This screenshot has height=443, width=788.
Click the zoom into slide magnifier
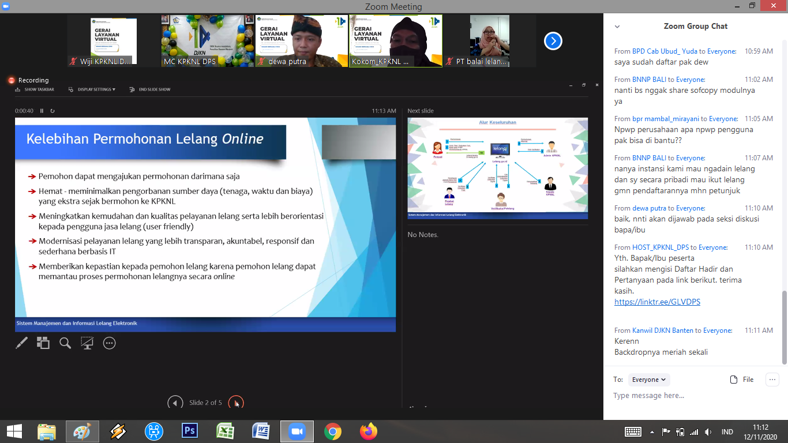tap(65, 343)
